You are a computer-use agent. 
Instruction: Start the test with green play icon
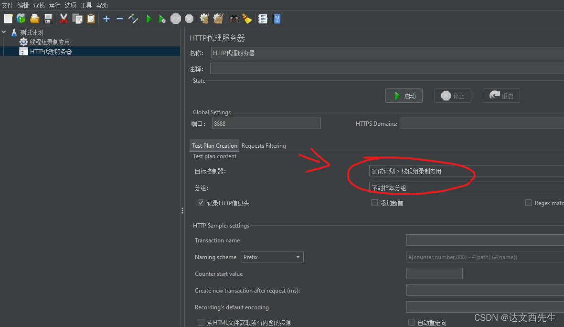tap(149, 19)
